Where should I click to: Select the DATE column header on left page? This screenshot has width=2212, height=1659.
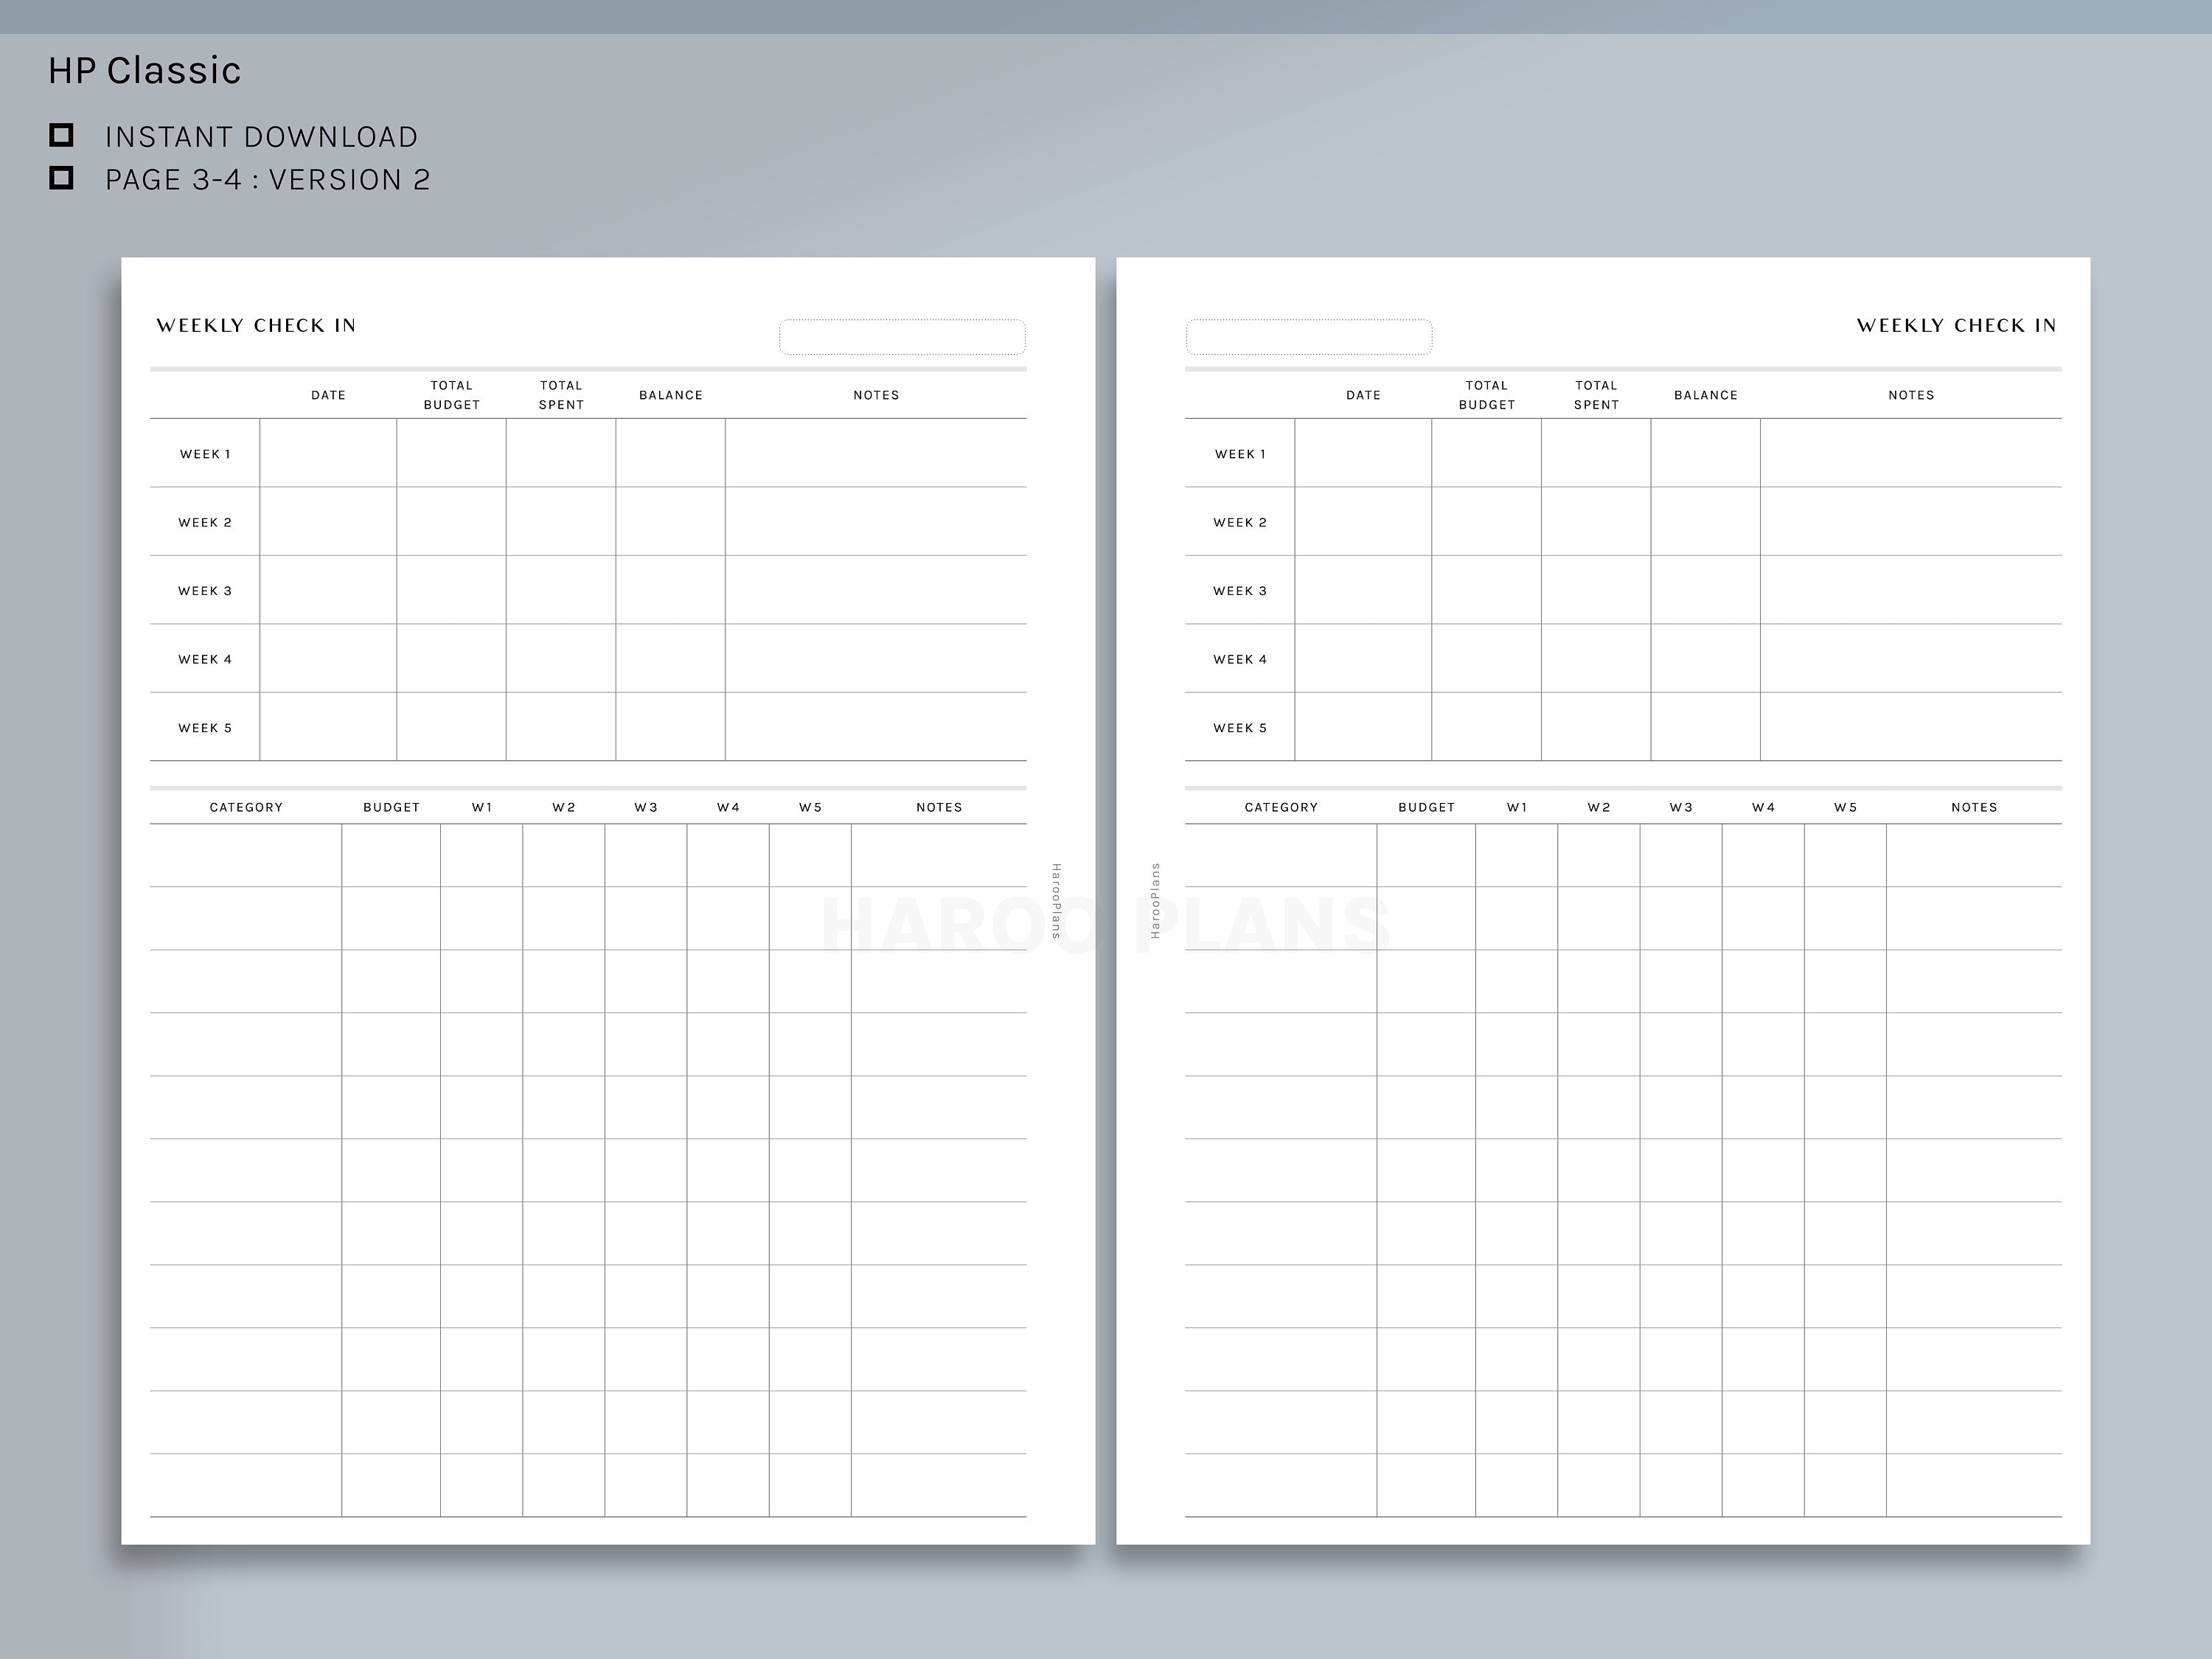(x=328, y=395)
